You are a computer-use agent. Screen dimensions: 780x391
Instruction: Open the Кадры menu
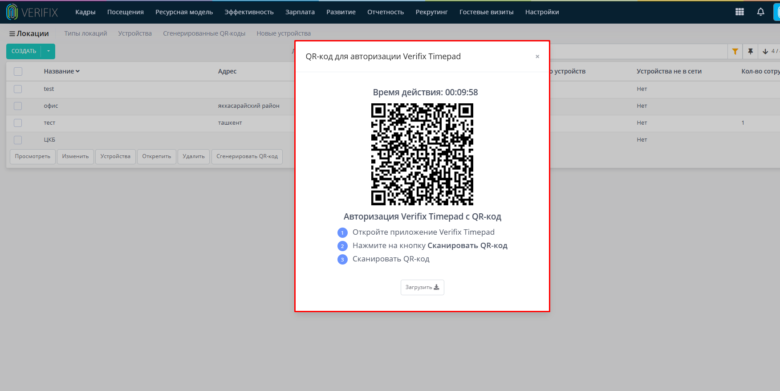point(85,12)
